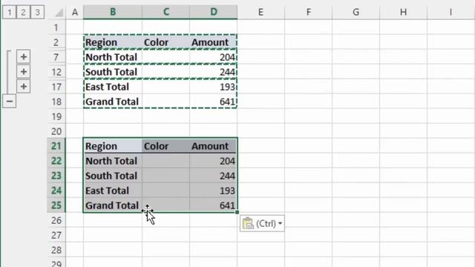Image resolution: width=475 pixels, height=267 pixels.
Task: Click the Region cell in row 2
Action: [x=113, y=42]
